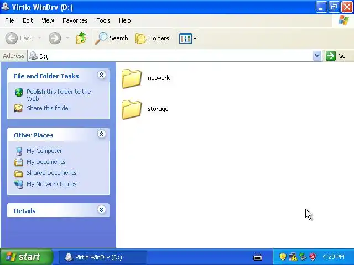This screenshot has width=354, height=265.
Task: Collapse the File and Folder Tasks panel
Action: coord(102,75)
